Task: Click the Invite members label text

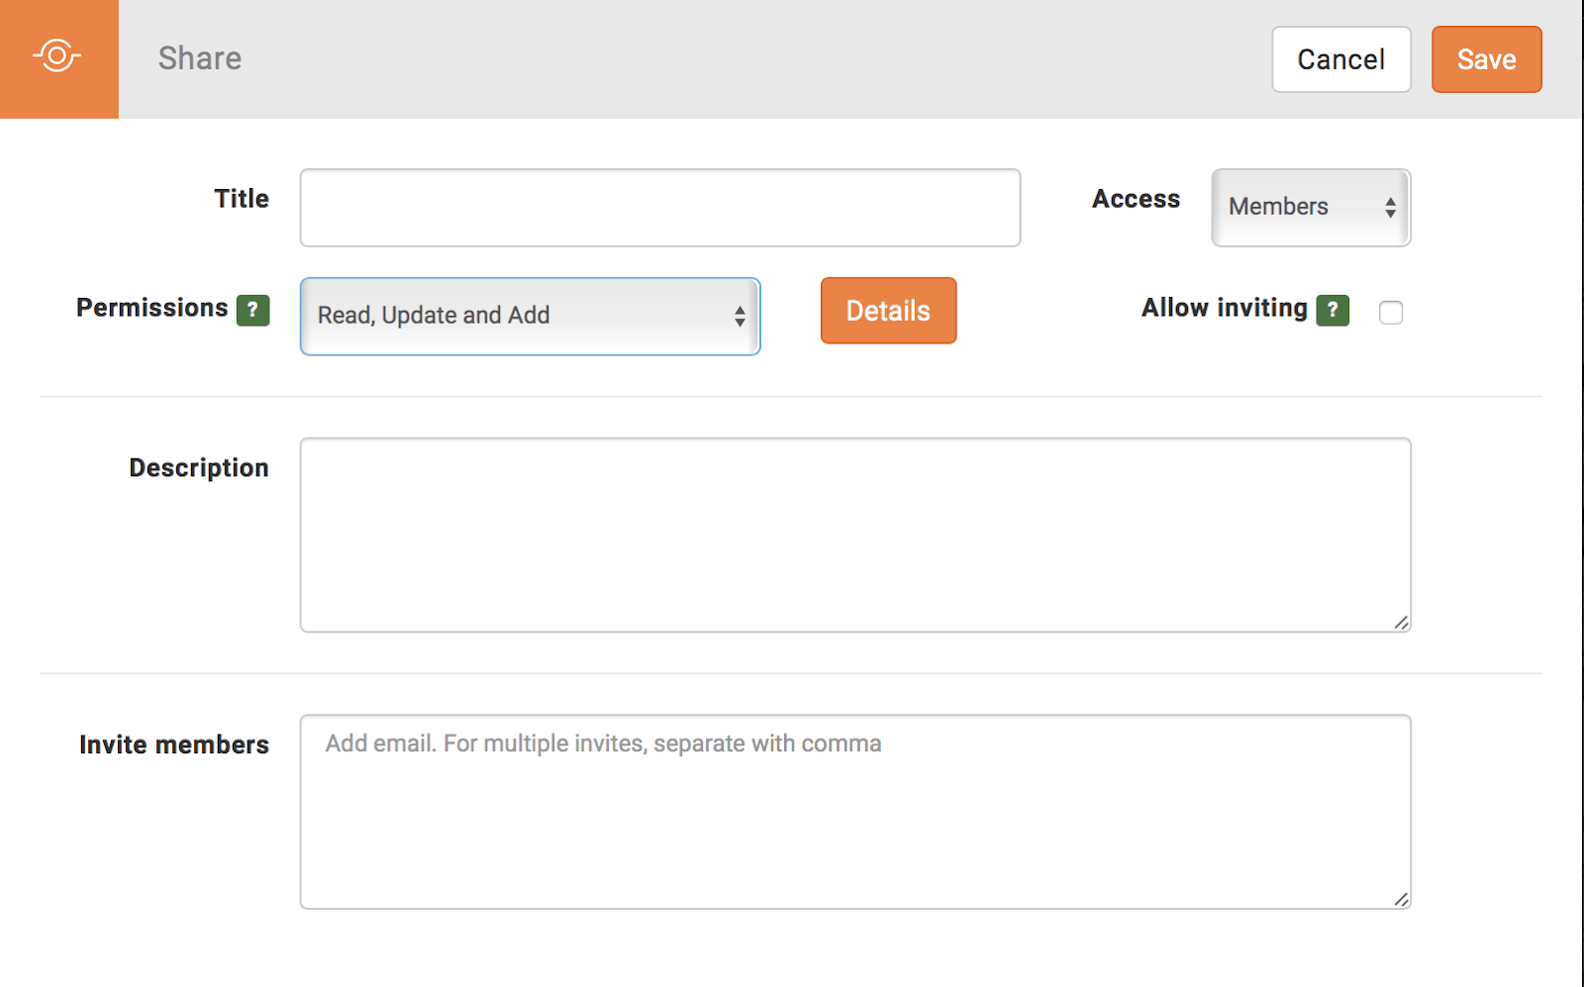Action: (174, 744)
